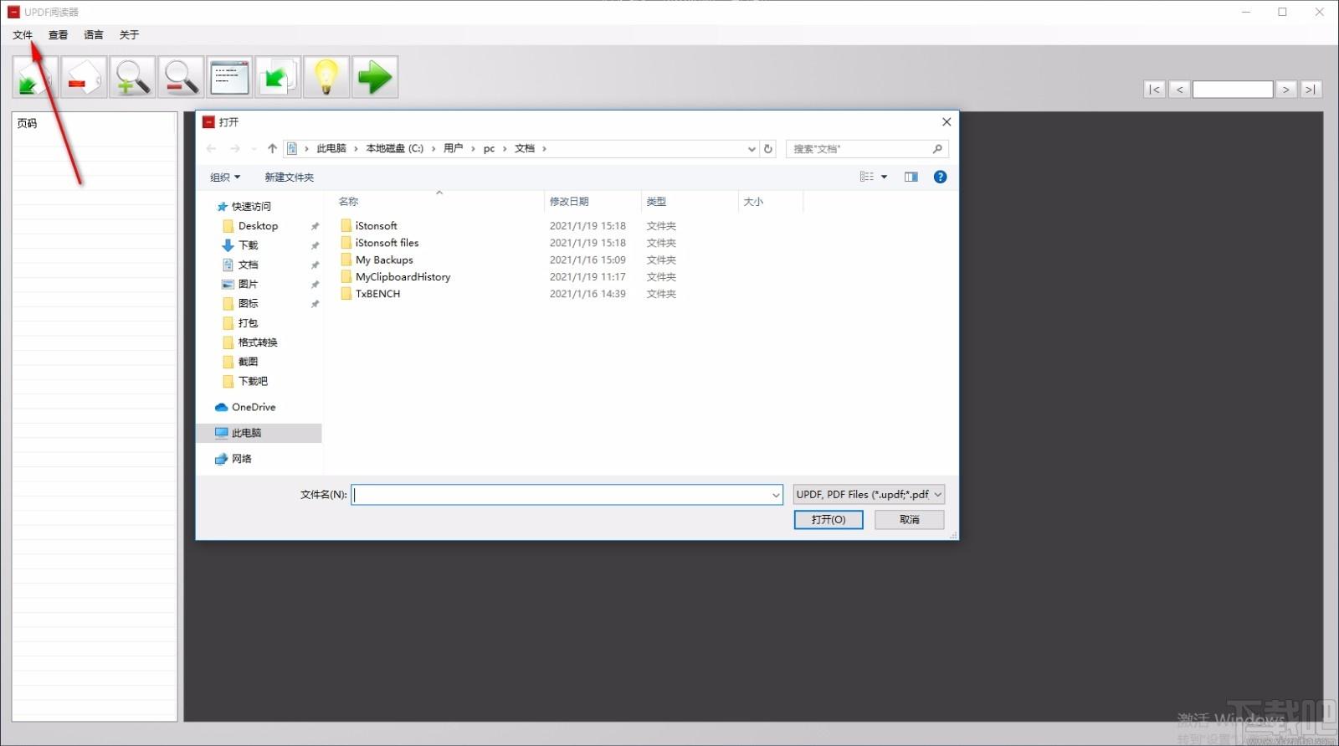Click the window layout toolbar icon
This screenshot has width=1339, height=746.
(229, 78)
